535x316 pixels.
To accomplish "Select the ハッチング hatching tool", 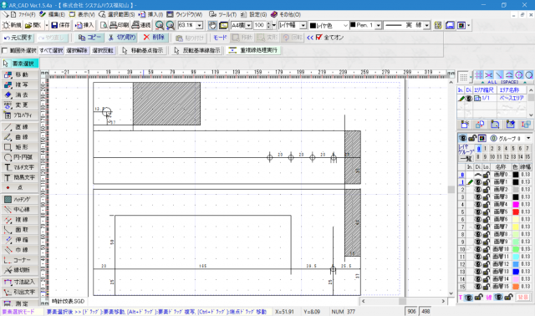I will (20, 199).
